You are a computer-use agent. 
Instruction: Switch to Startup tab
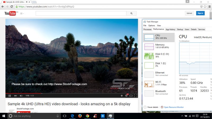(x=180, y=29)
